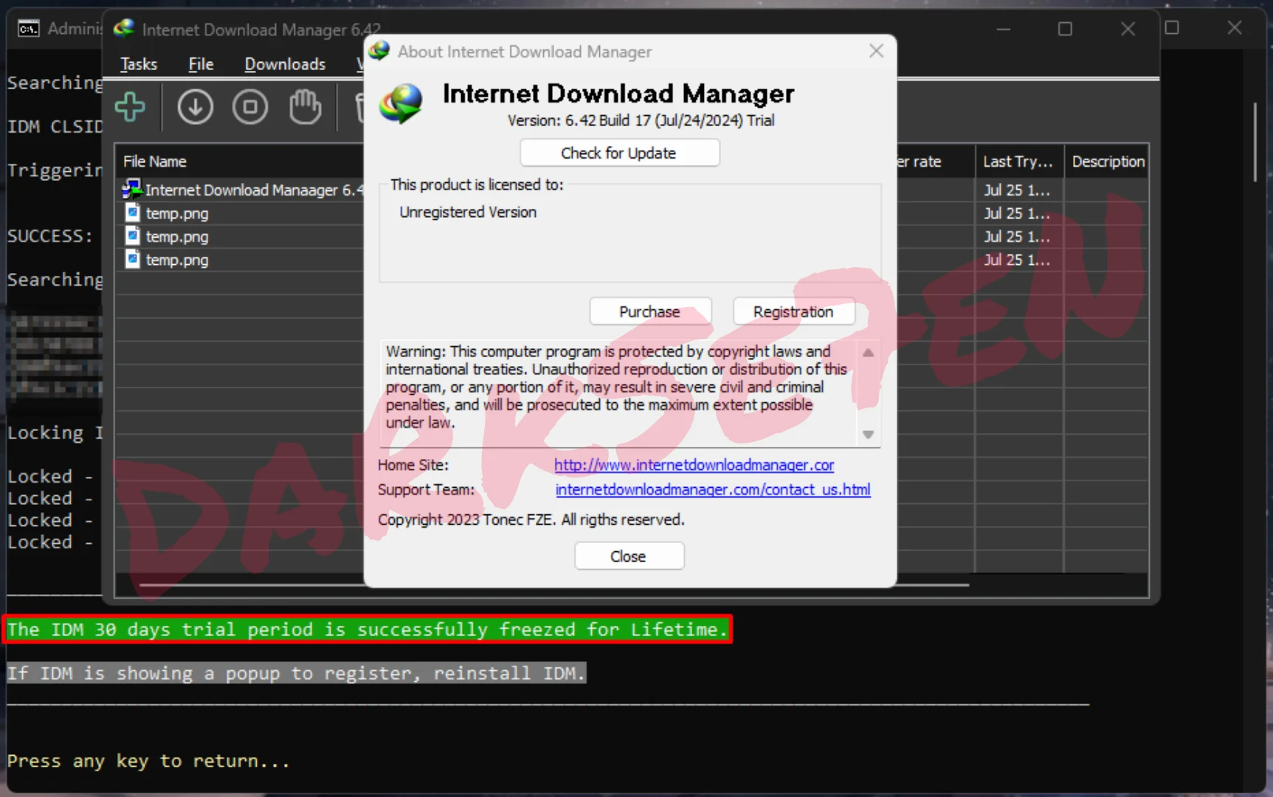The width and height of the screenshot is (1273, 797).
Task: Open the Support Team contact_us link
Action: (x=713, y=489)
